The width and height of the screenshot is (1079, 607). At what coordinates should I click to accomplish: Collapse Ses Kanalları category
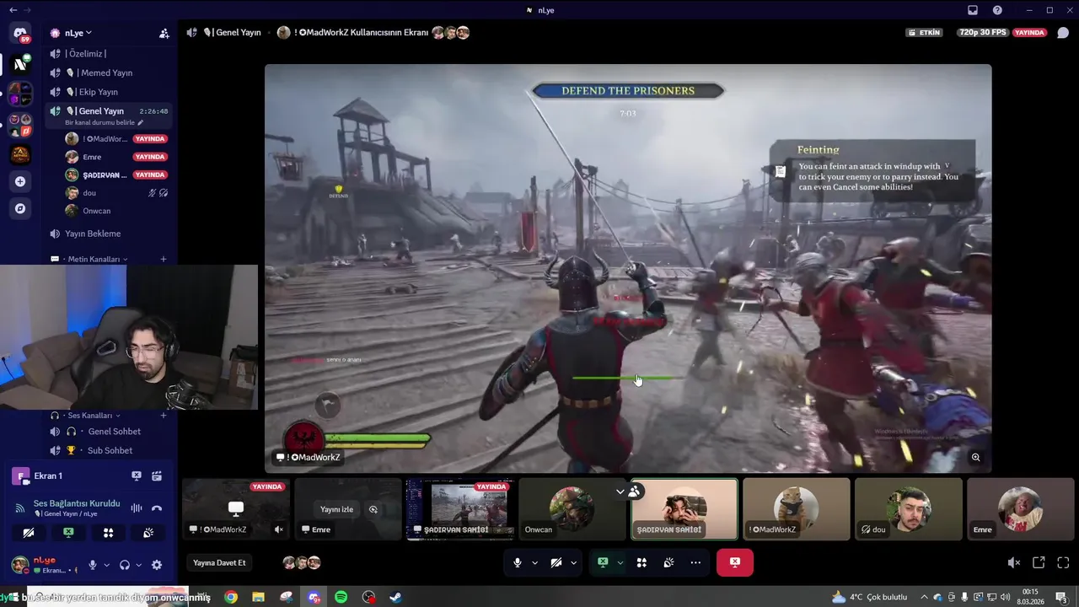94,416
